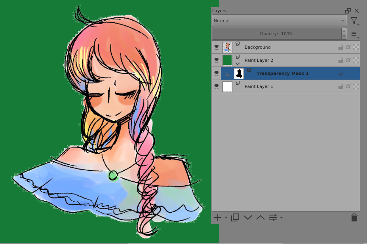367x244 pixels.
Task: Toggle inherit alpha on Paint Layer 2
Action: click(348, 61)
